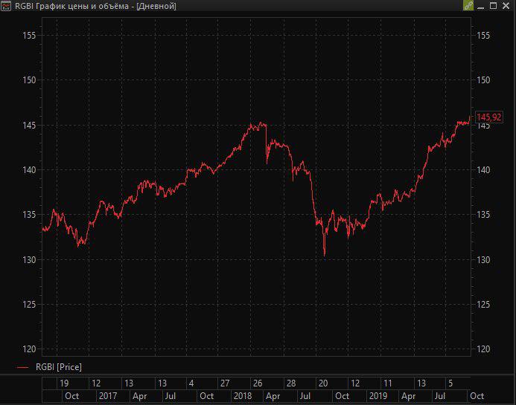Click the date label 27 on time axis
The height and width of the screenshot is (405, 516).
tap(224, 383)
